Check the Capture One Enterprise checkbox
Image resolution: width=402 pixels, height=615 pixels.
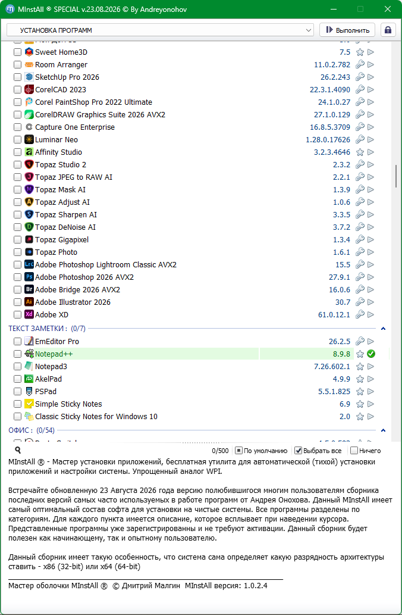pos(17,127)
